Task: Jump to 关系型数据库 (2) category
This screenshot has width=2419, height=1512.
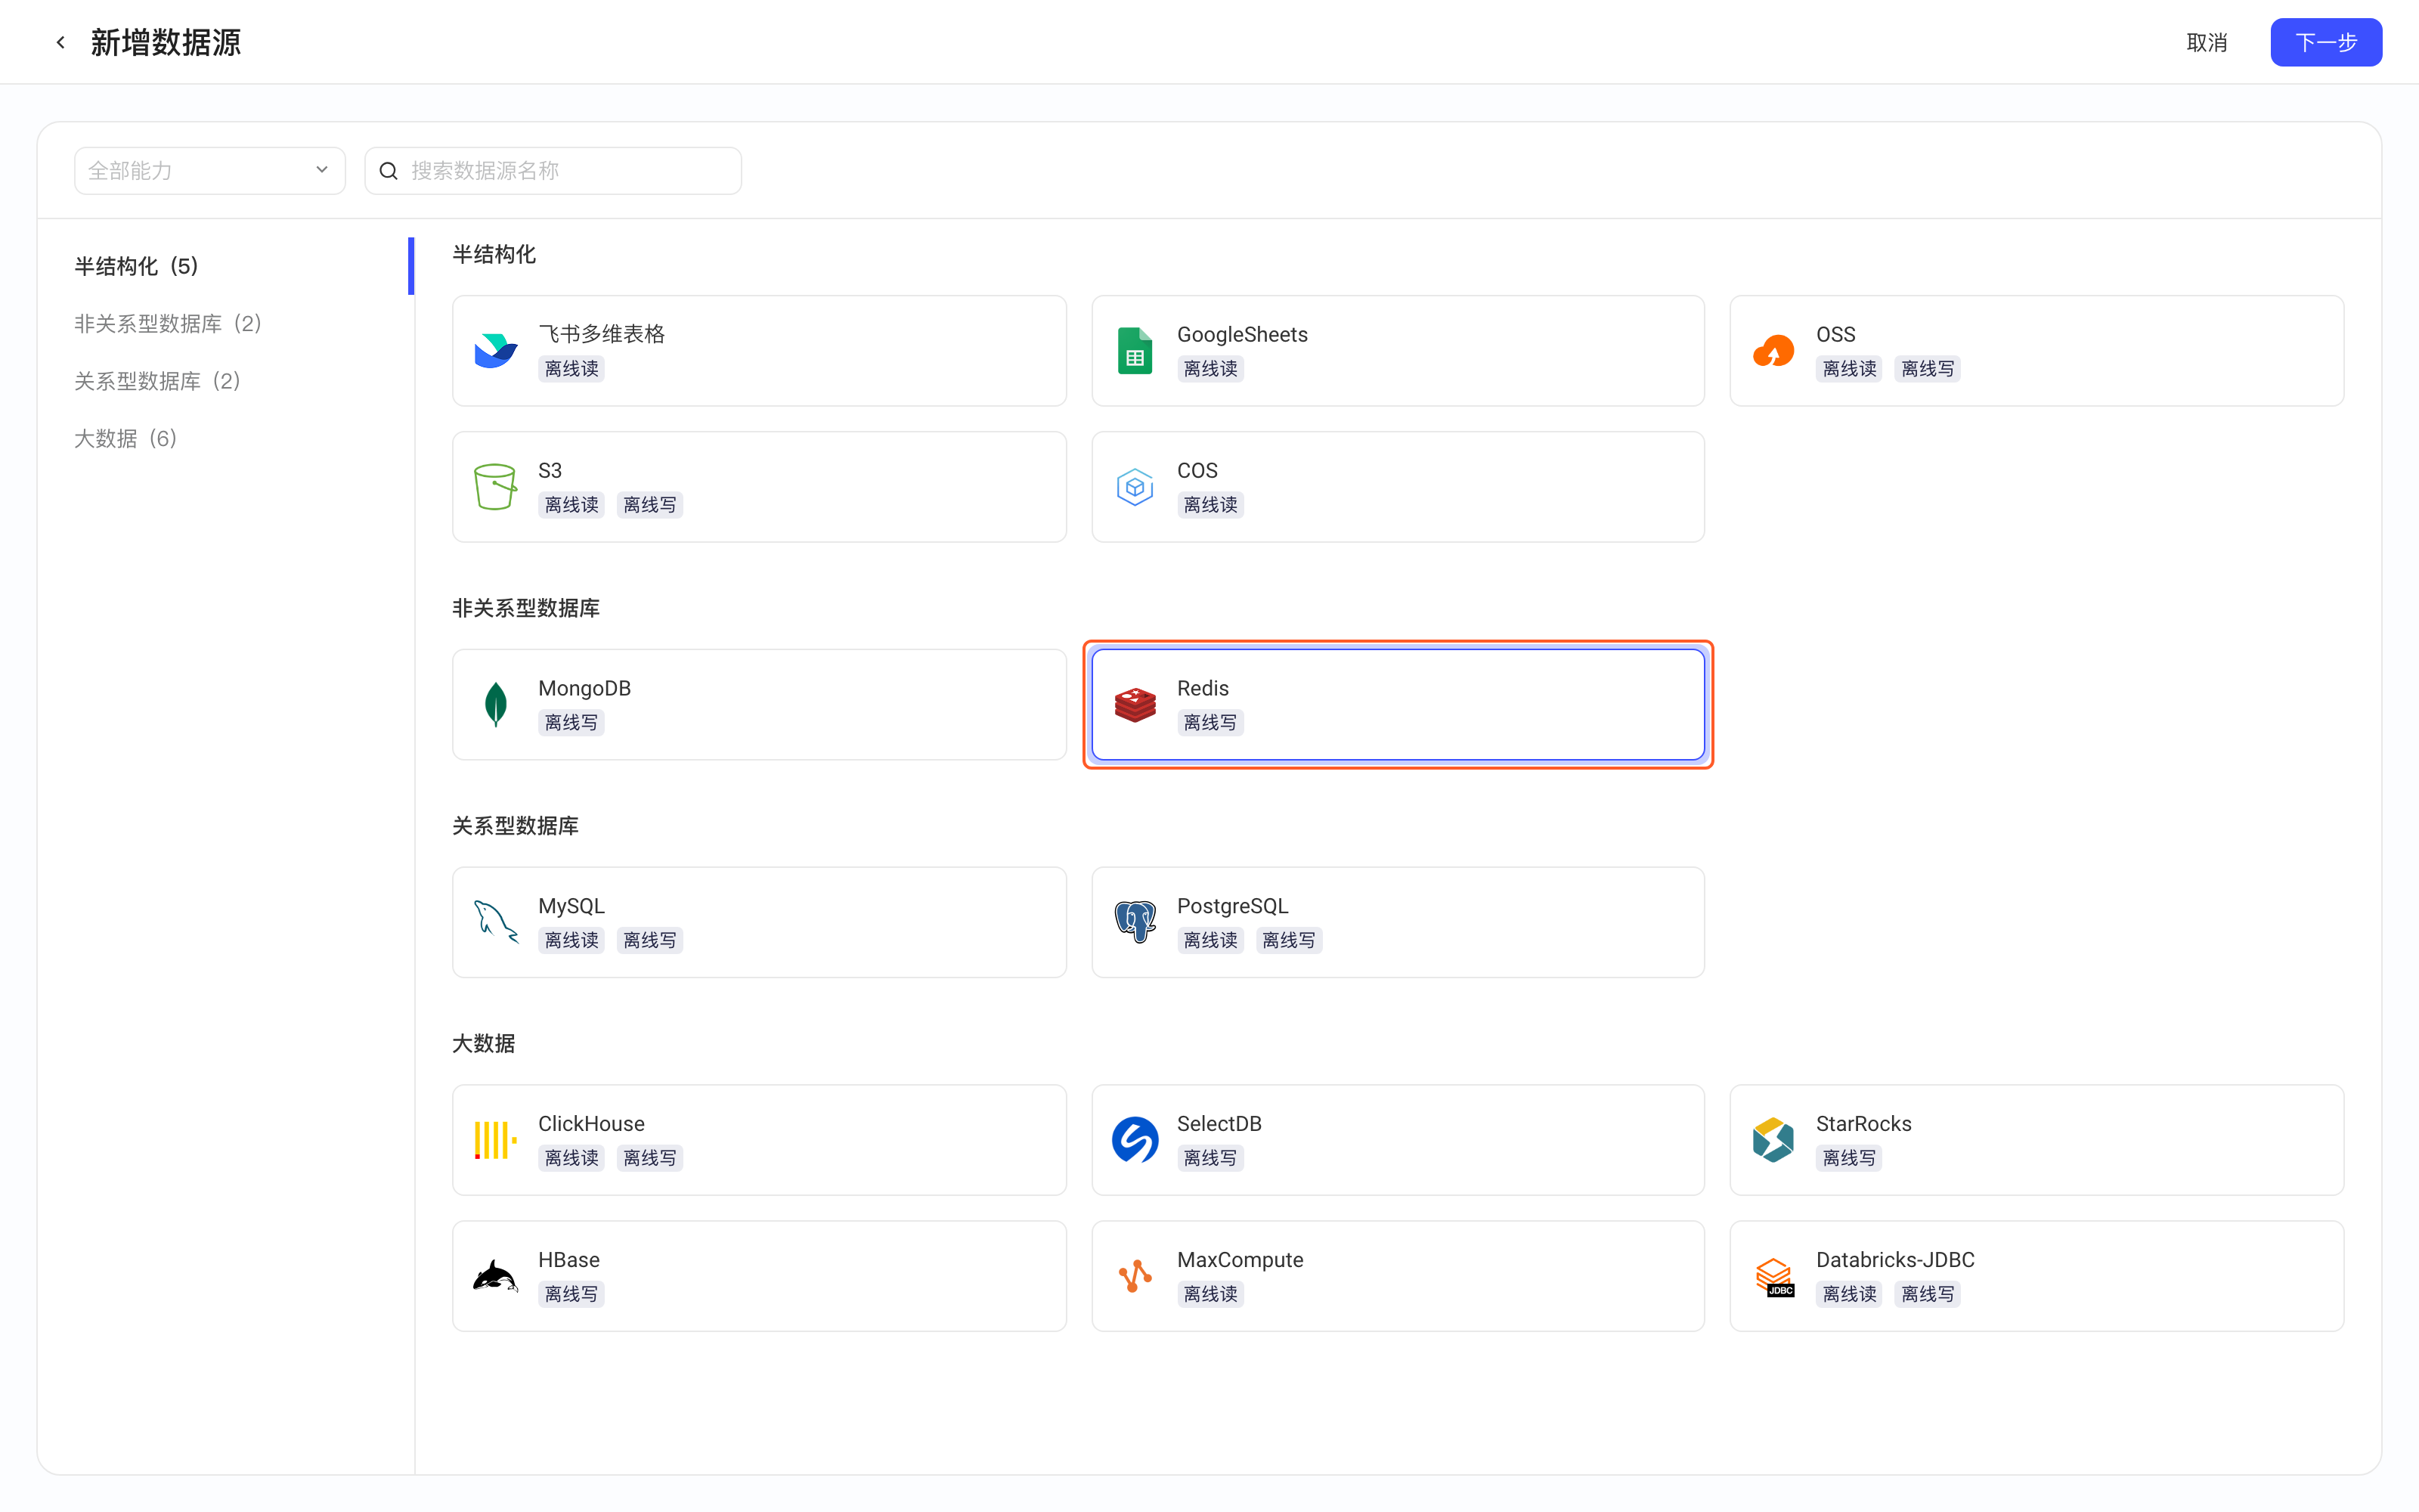Action: point(157,381)
